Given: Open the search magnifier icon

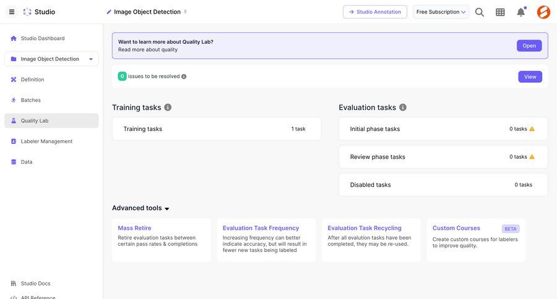Looking at the screenshot, I should click(x=480, y=12).
